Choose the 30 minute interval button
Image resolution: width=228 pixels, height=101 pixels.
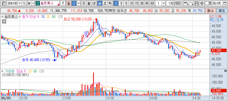pyautogui.click(x=142, y=3)
